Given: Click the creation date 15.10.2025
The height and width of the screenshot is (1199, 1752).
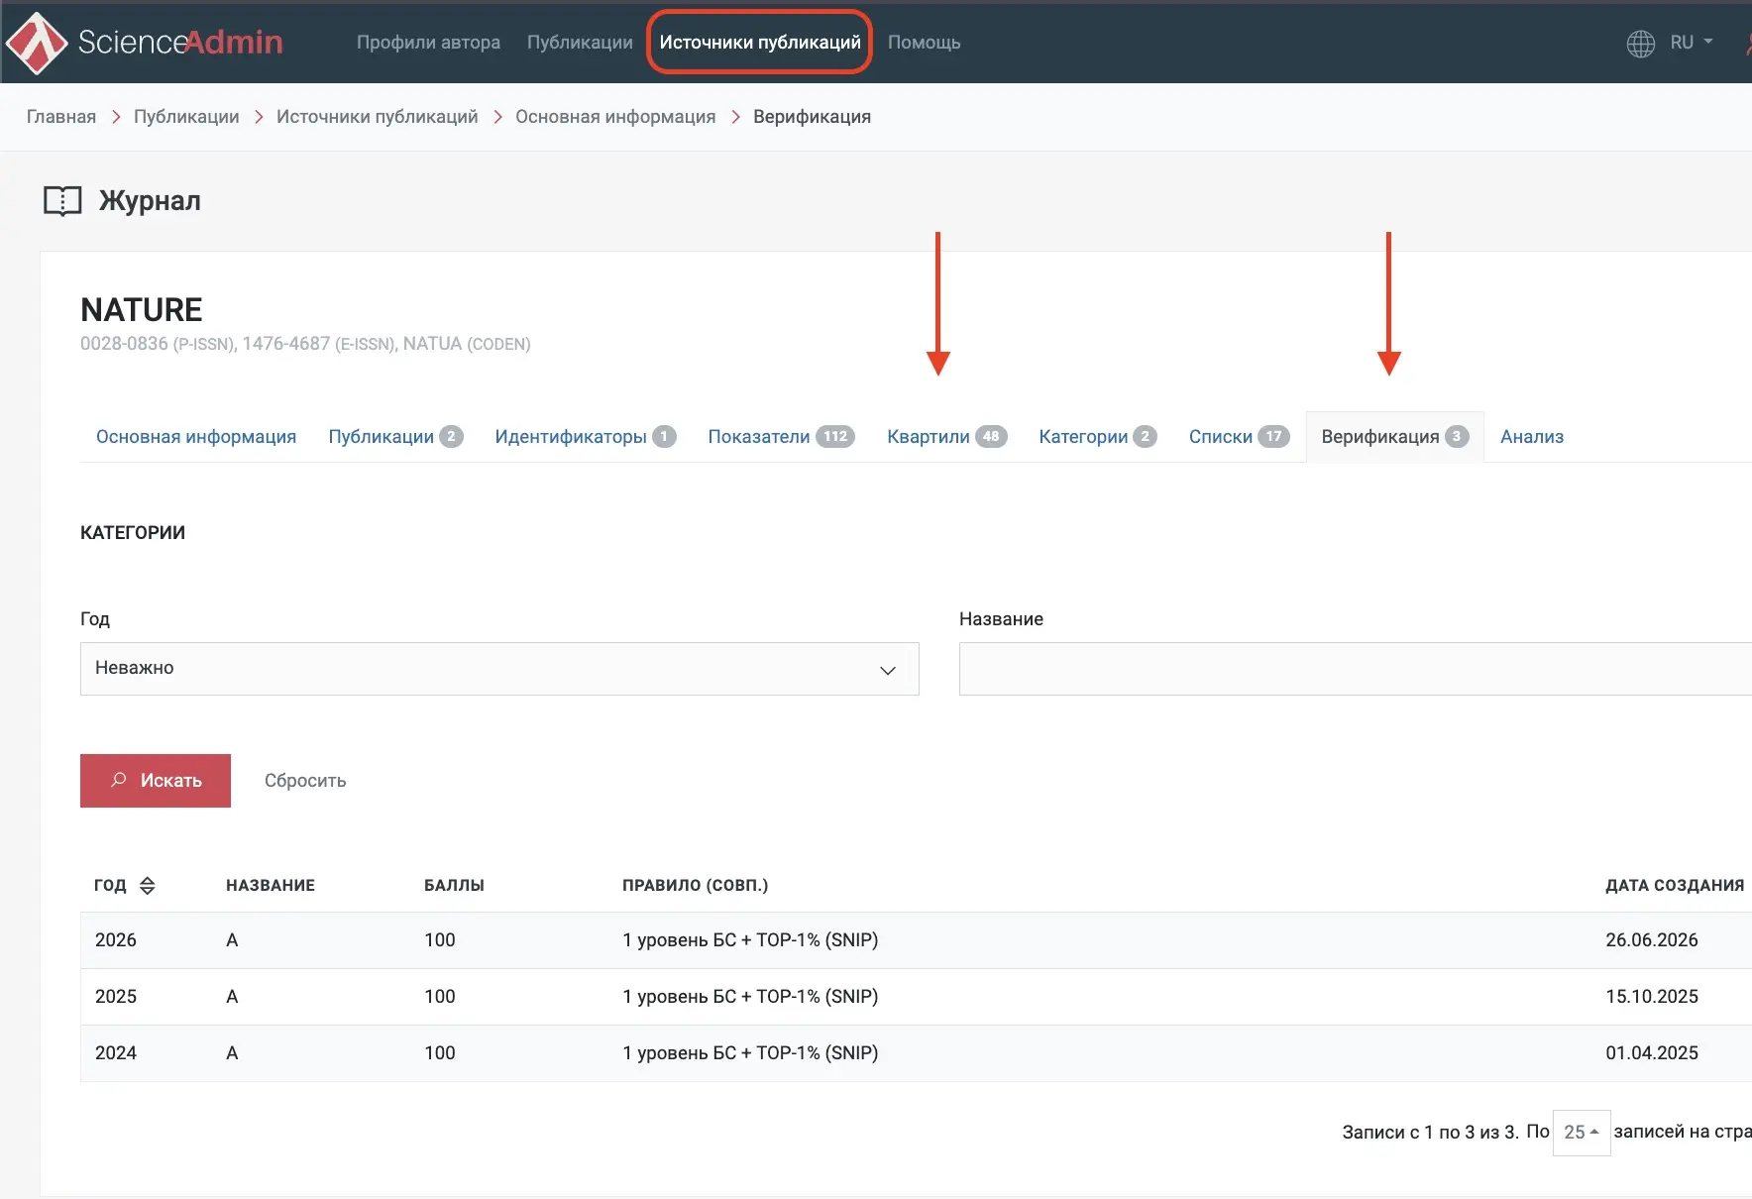Looking at the screenshot, I should [1652, 997].
